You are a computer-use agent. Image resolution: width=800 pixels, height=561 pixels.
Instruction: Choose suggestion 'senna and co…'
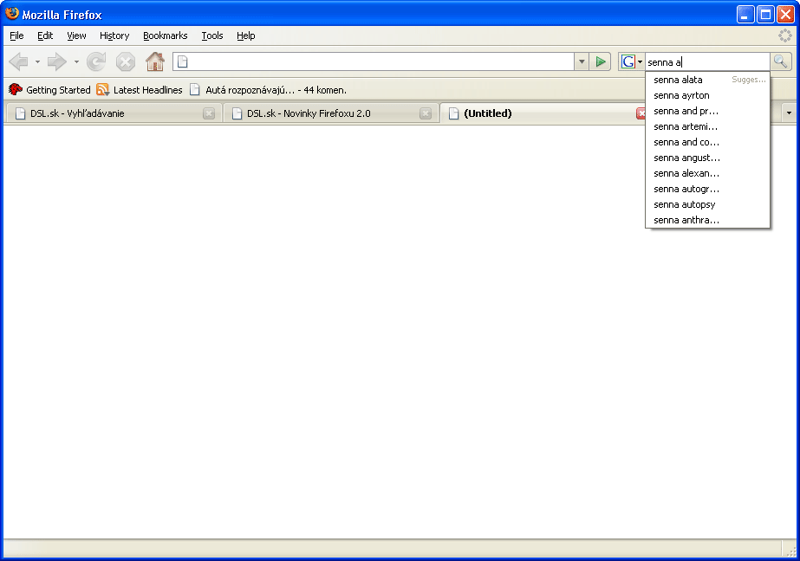[x=707, y=142]
